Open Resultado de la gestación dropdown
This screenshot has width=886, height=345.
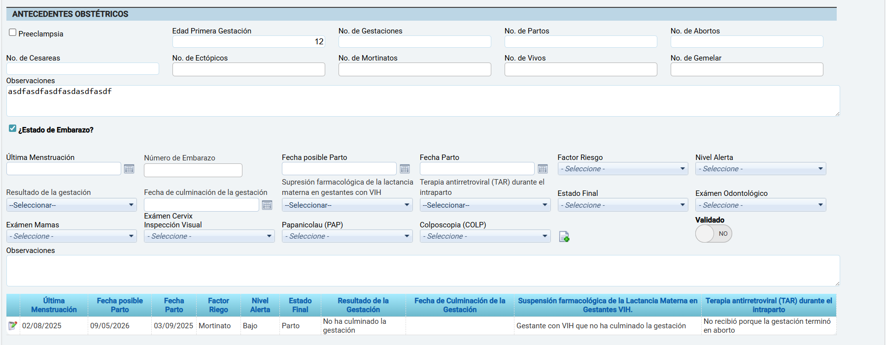click(71, 205)
